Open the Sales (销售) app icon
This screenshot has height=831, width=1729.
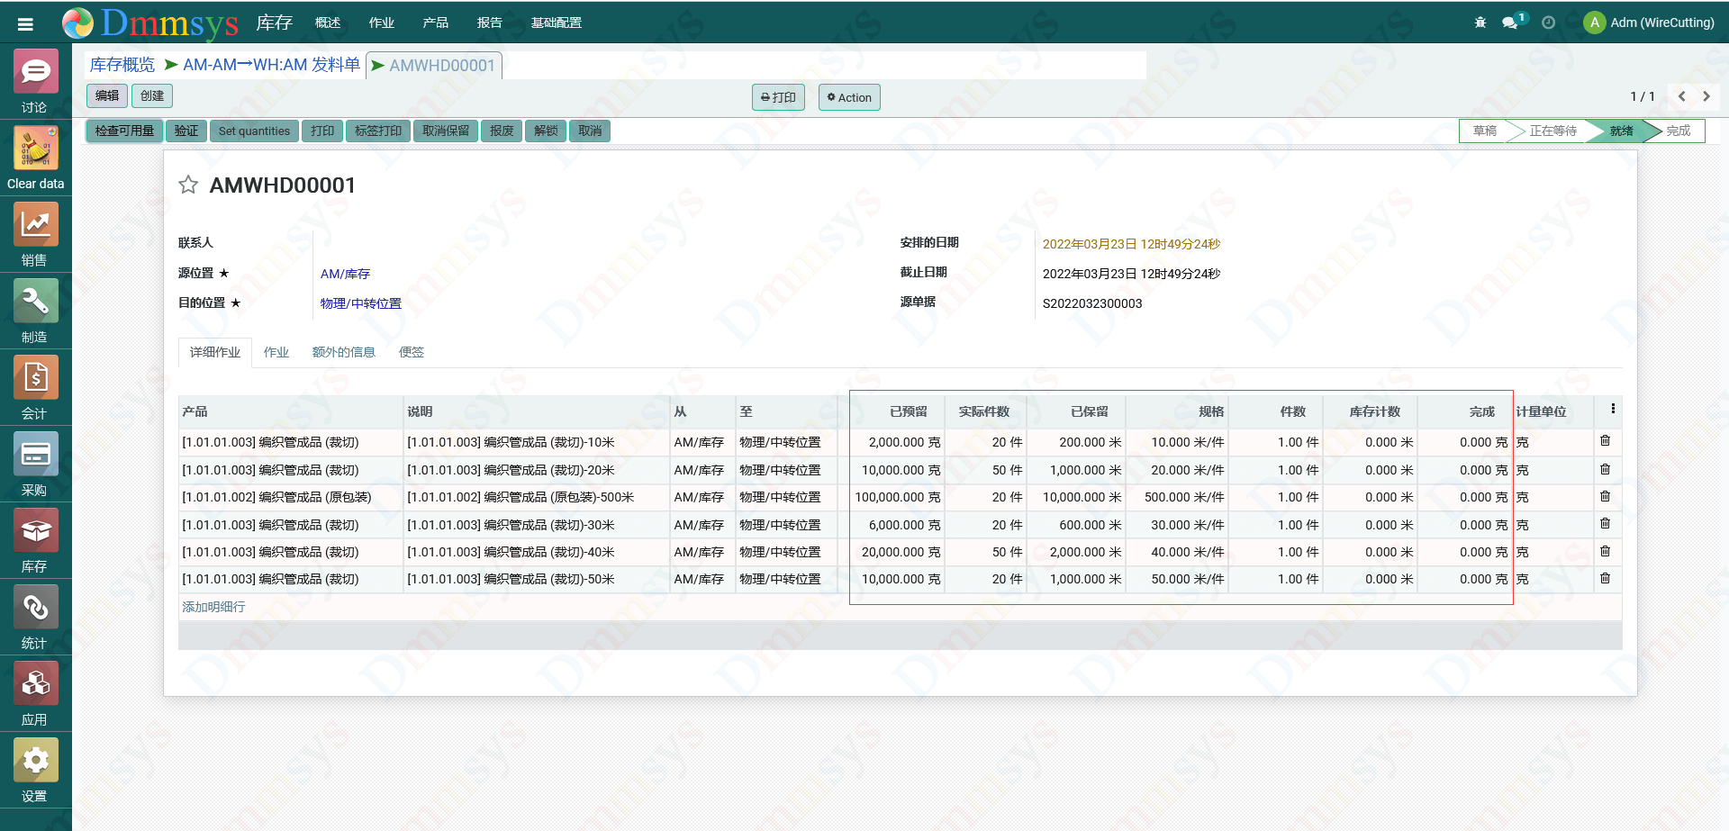point(35,224)
